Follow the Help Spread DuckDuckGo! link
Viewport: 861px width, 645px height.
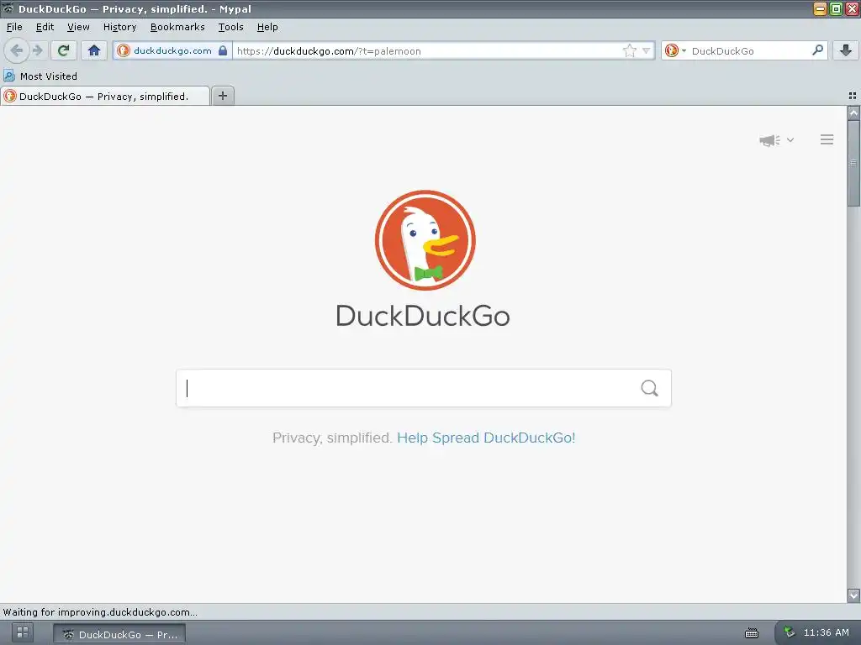tap(486, 438)
